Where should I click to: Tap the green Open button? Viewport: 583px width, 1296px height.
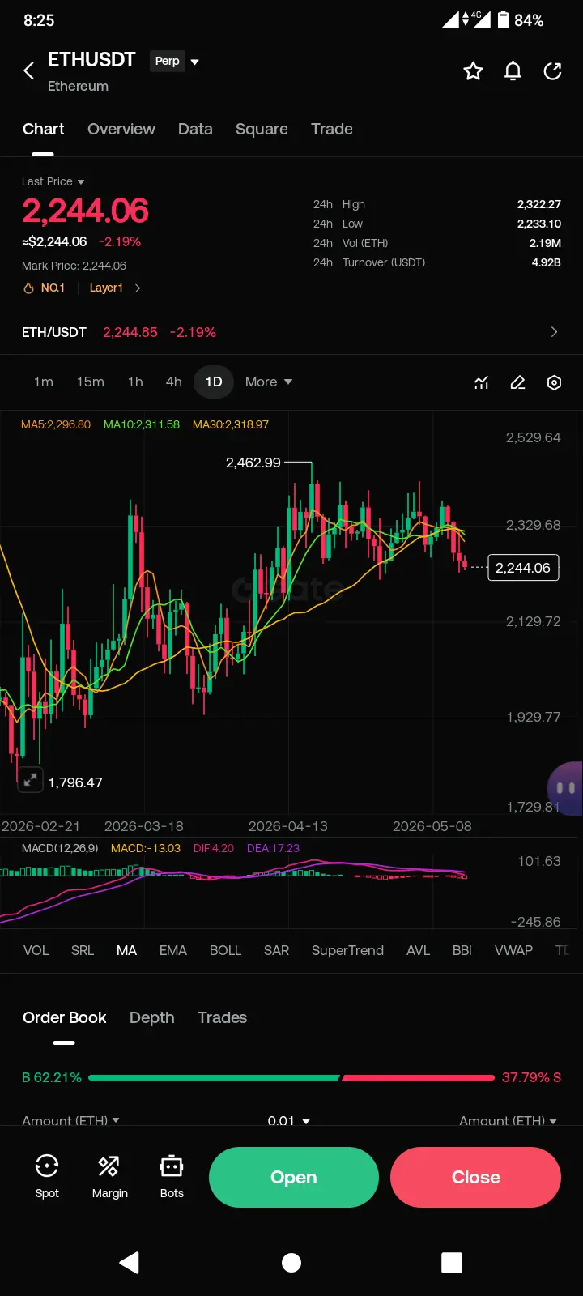294,1177
